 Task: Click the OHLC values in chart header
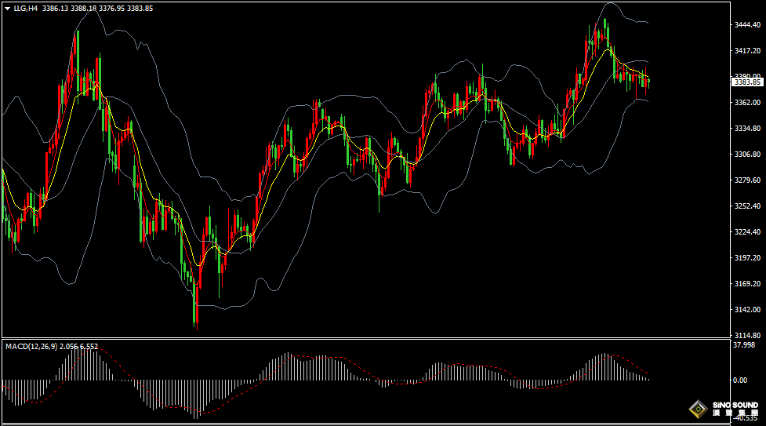point(97,8)
